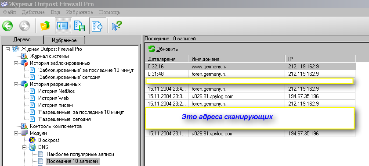
Task: Click the green refresh arrows icon
Action: (152, 49)
